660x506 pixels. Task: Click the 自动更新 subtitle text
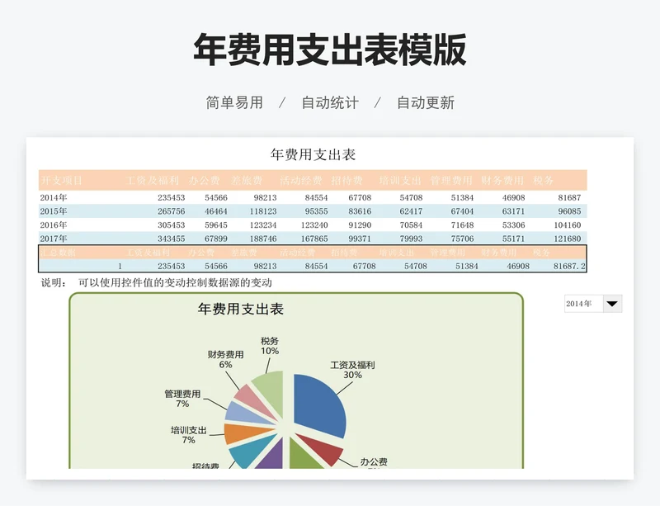pyautogui.click(x=426, y=102)
